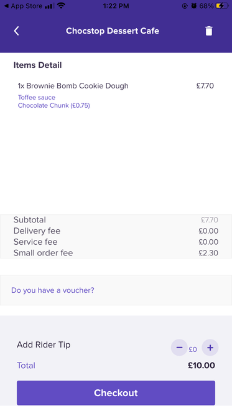Tap the Delivery fee row
This screenshot has width=232, height=413.
pos(116,231)
